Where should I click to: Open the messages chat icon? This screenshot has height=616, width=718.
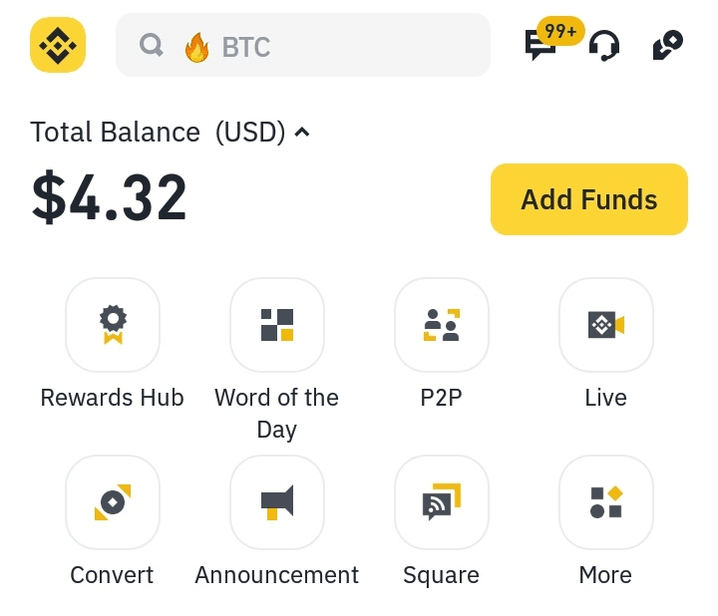pos(539,46)
